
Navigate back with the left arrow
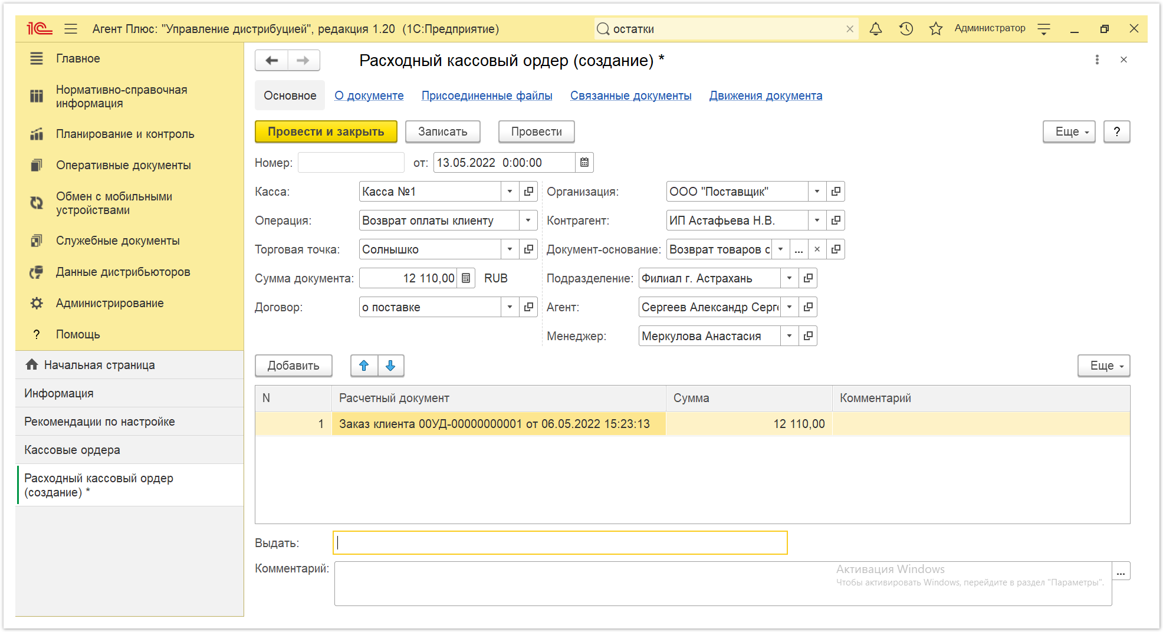[272, 60]
